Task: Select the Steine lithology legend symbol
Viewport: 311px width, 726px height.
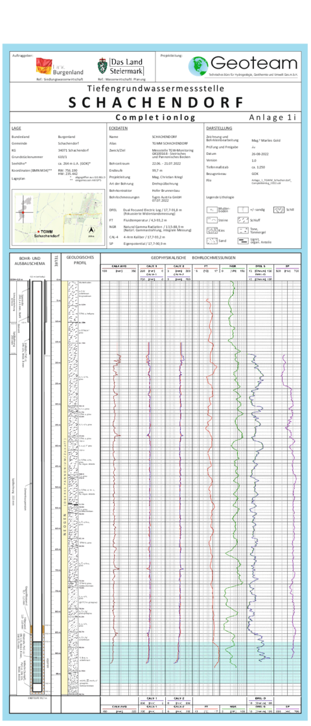Action: coord(211,220)
